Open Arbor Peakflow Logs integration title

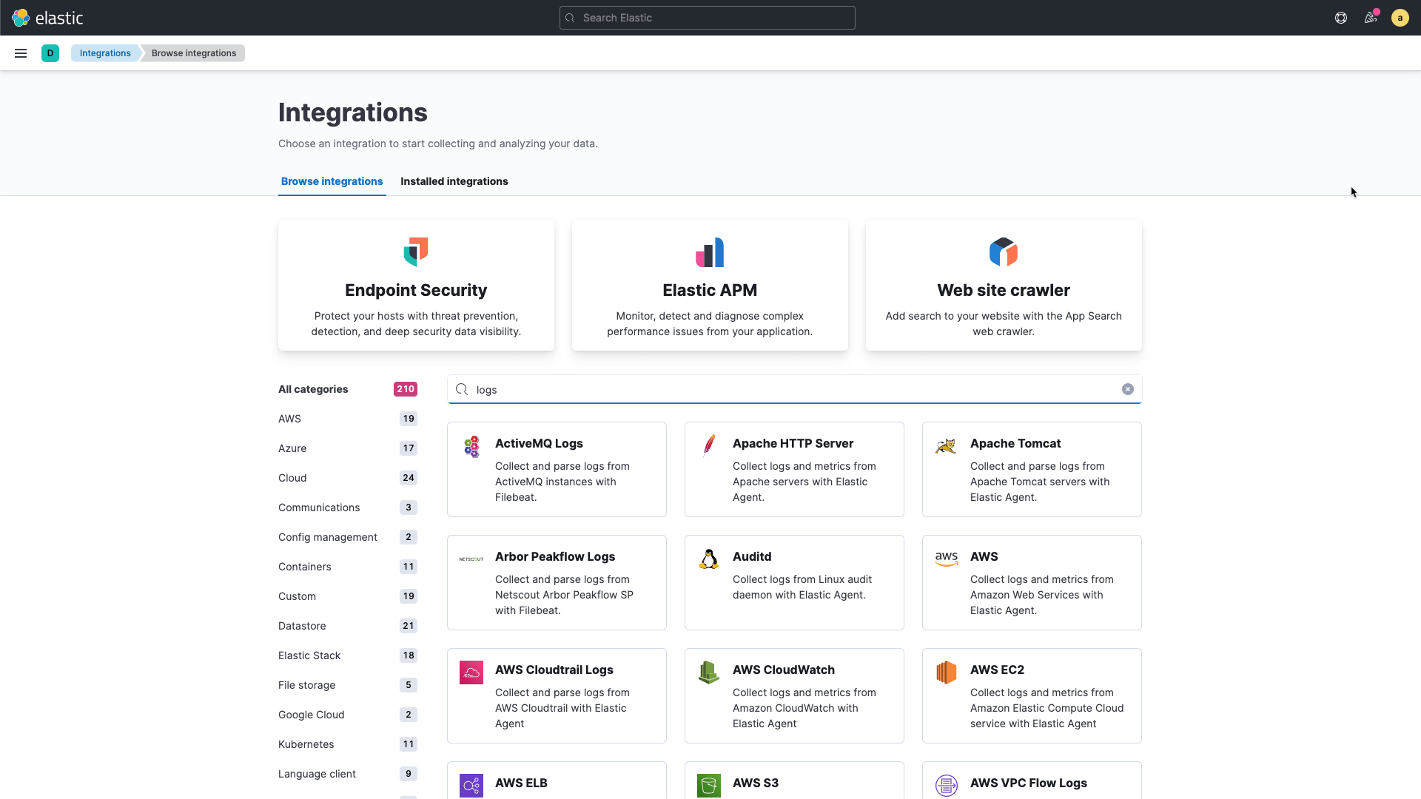coord(555,556)
